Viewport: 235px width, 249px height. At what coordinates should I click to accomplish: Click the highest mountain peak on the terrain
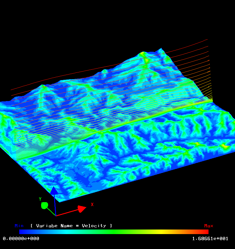(x=143, y=54)
